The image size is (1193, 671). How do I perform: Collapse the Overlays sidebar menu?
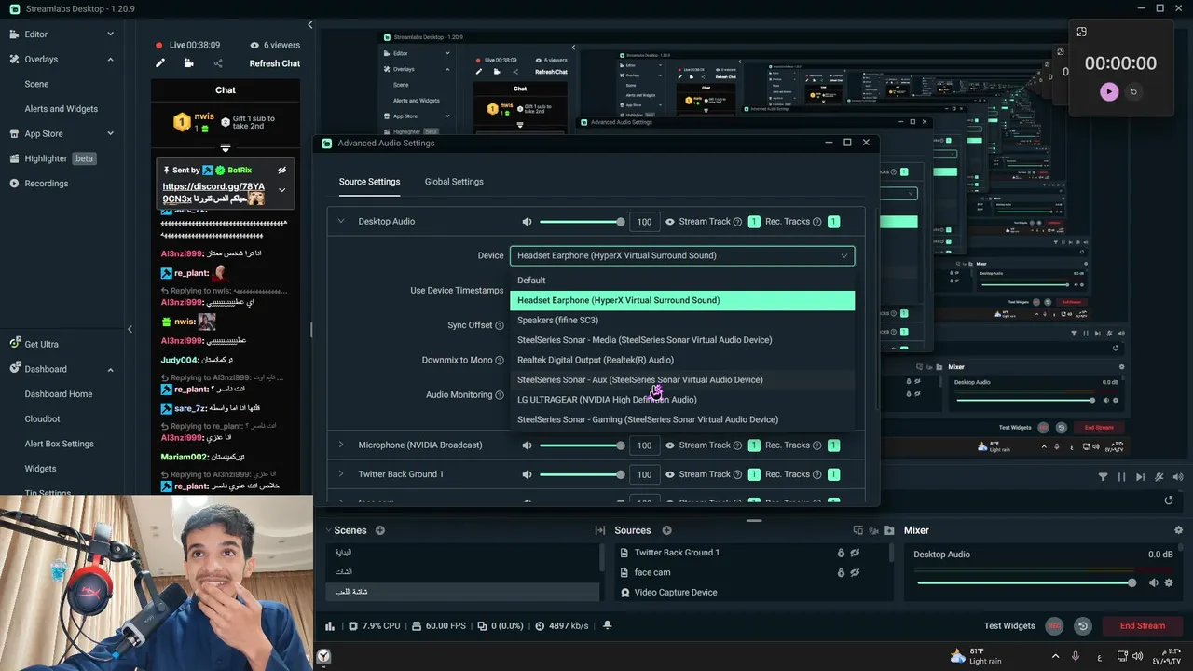click(x=110, y=60)
